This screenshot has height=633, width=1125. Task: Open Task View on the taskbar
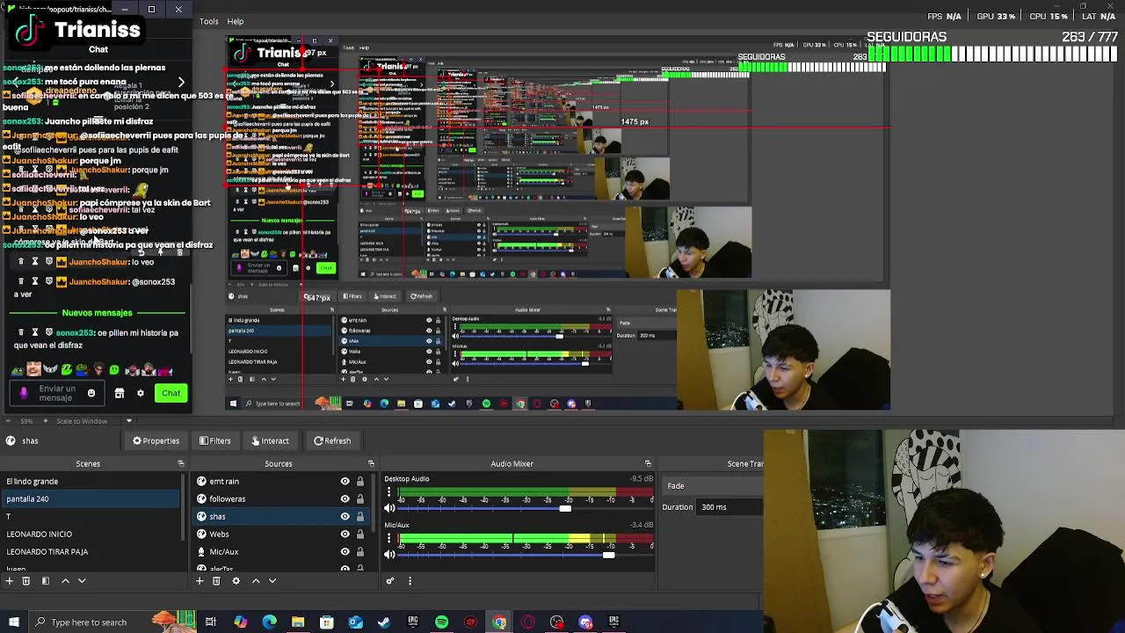(x=211, y=622)
